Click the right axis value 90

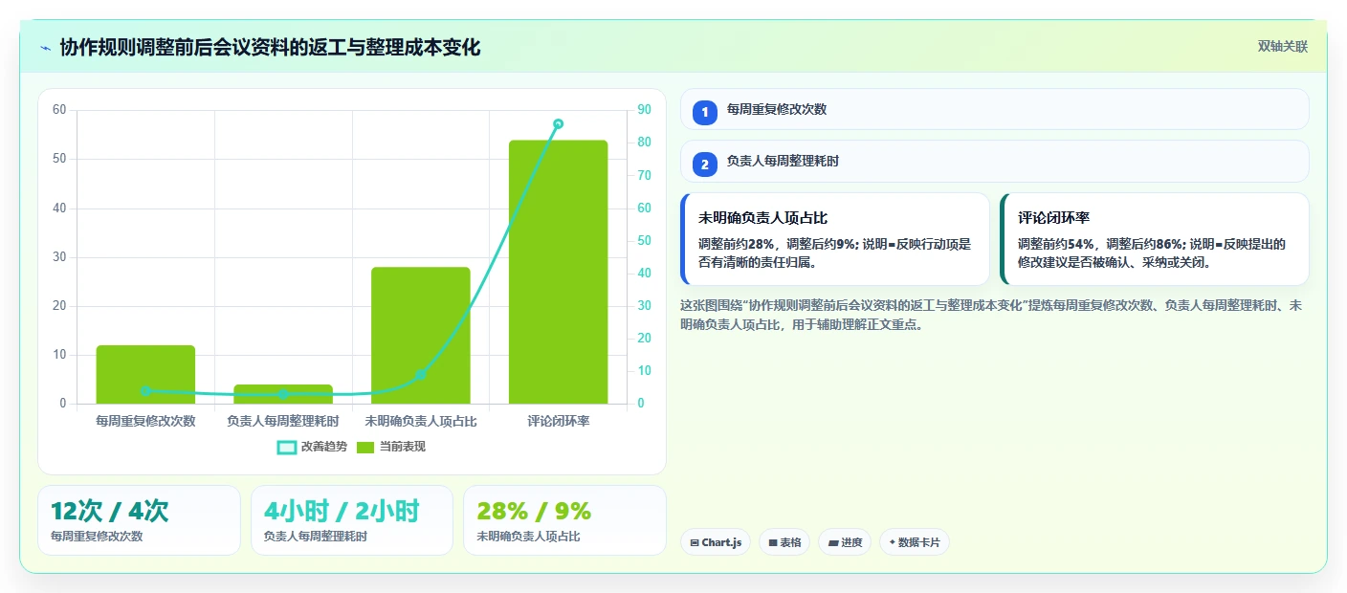tap(644, 110)
